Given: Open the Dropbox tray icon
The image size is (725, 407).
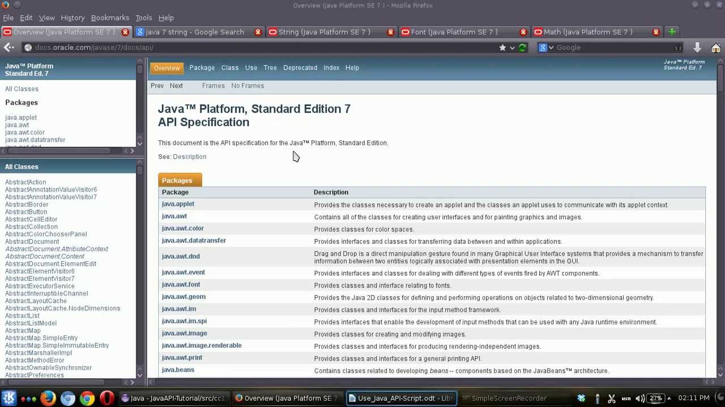Looking at the screenshot, I should pyautogui.click(x=581, y=399).
